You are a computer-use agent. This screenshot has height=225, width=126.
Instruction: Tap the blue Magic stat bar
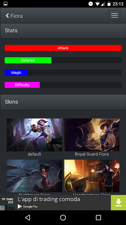point(16,73)
